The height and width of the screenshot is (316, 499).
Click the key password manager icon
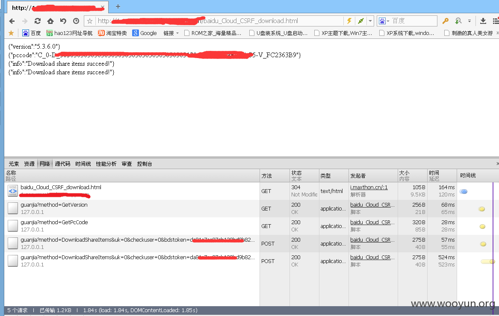(x=446, y=21)
